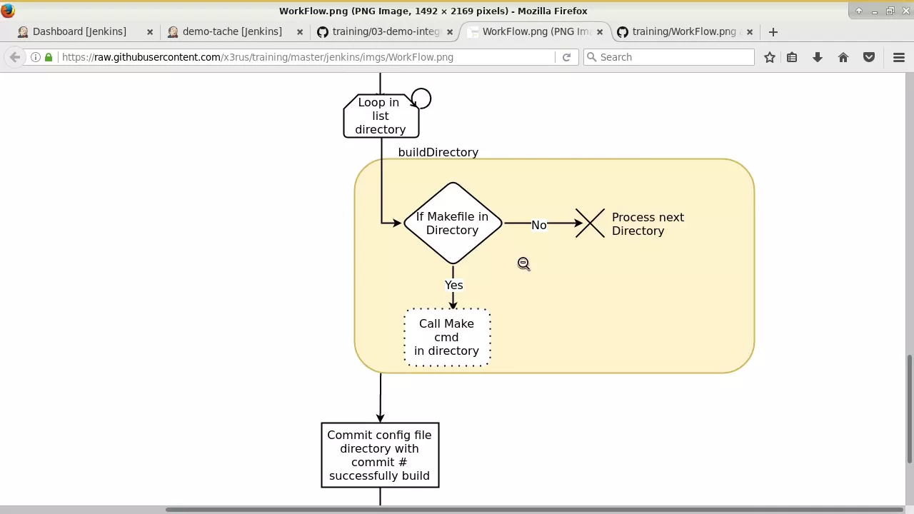Click the vertical scrollbar thumb
The width and height of the screenshot is (914, 514).
(x=909, y=409)
